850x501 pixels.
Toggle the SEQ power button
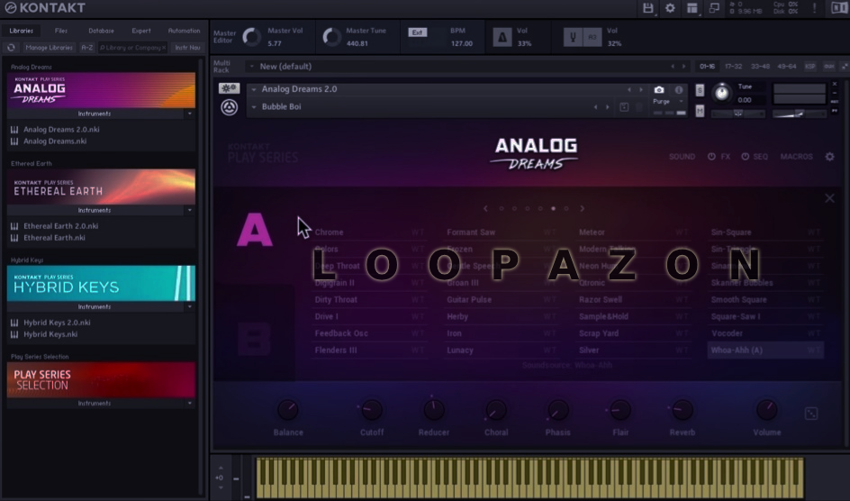coord(746,157)
